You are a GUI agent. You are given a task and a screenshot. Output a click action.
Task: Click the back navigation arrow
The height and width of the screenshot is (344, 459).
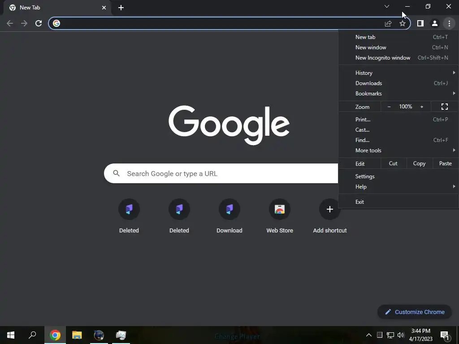coord(10,23)
